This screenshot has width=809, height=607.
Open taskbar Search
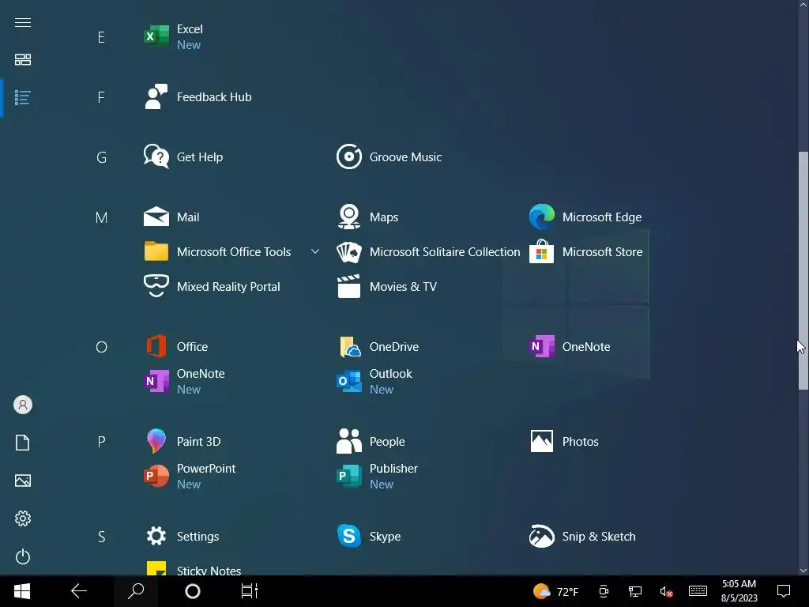pos(136,591)
